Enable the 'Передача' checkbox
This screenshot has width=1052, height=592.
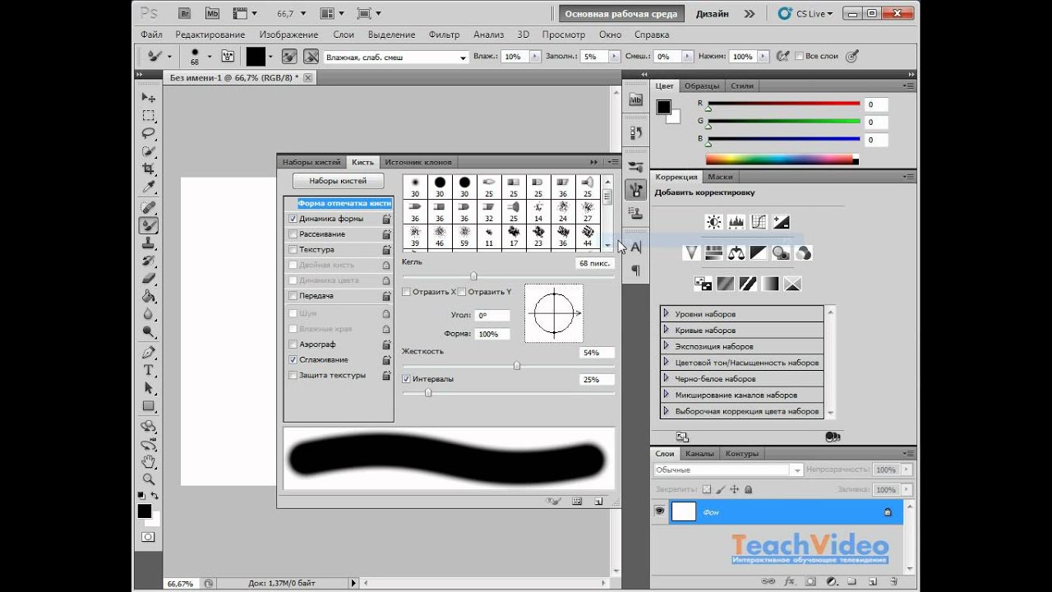(x=293, y=296)
